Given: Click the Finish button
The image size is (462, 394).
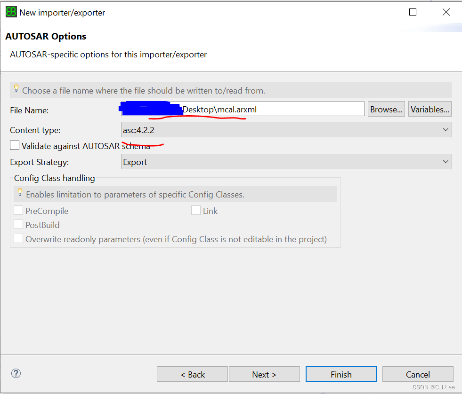Looking at the screenshot, I should click(x=341, y=374).
